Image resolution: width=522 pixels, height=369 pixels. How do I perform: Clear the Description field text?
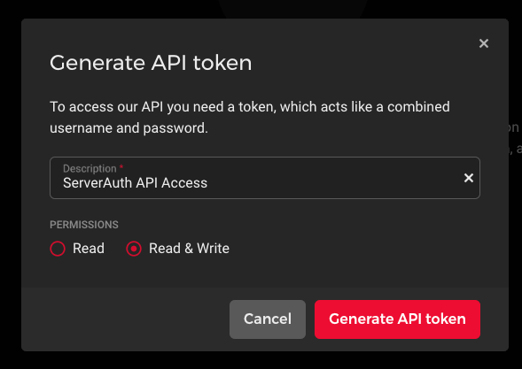(x=469, y=178)
